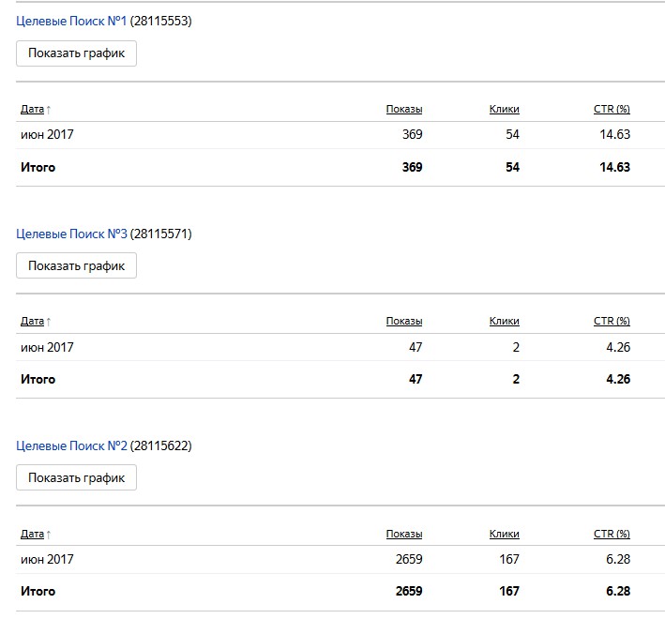The image size is (665, 634).
Task: Sort first table by Дата column
Action: tap(32, 109)
